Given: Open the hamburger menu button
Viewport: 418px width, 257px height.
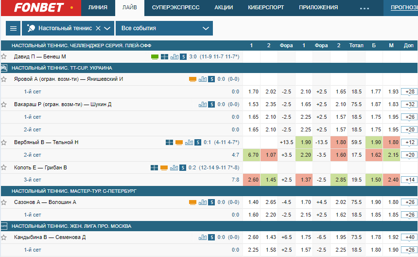Looking at the screenshot, I should click(x=13, y=28).
